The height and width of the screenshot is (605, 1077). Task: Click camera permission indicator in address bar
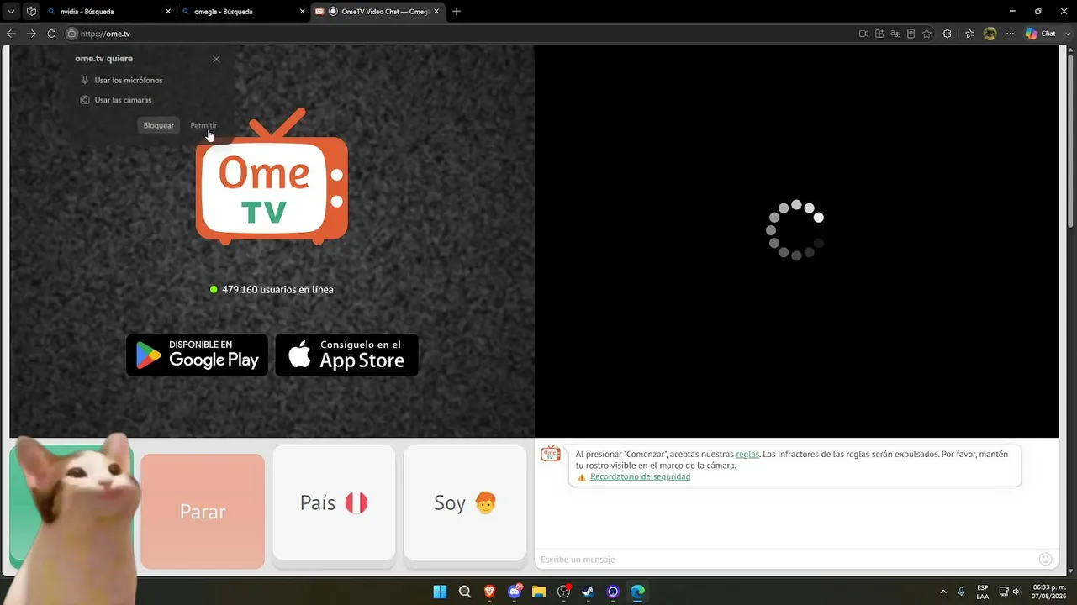point(863,34)
